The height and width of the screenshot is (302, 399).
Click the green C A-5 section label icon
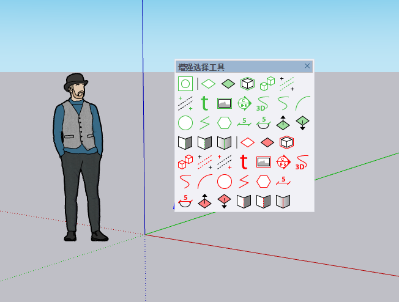(x=244, y=103)
